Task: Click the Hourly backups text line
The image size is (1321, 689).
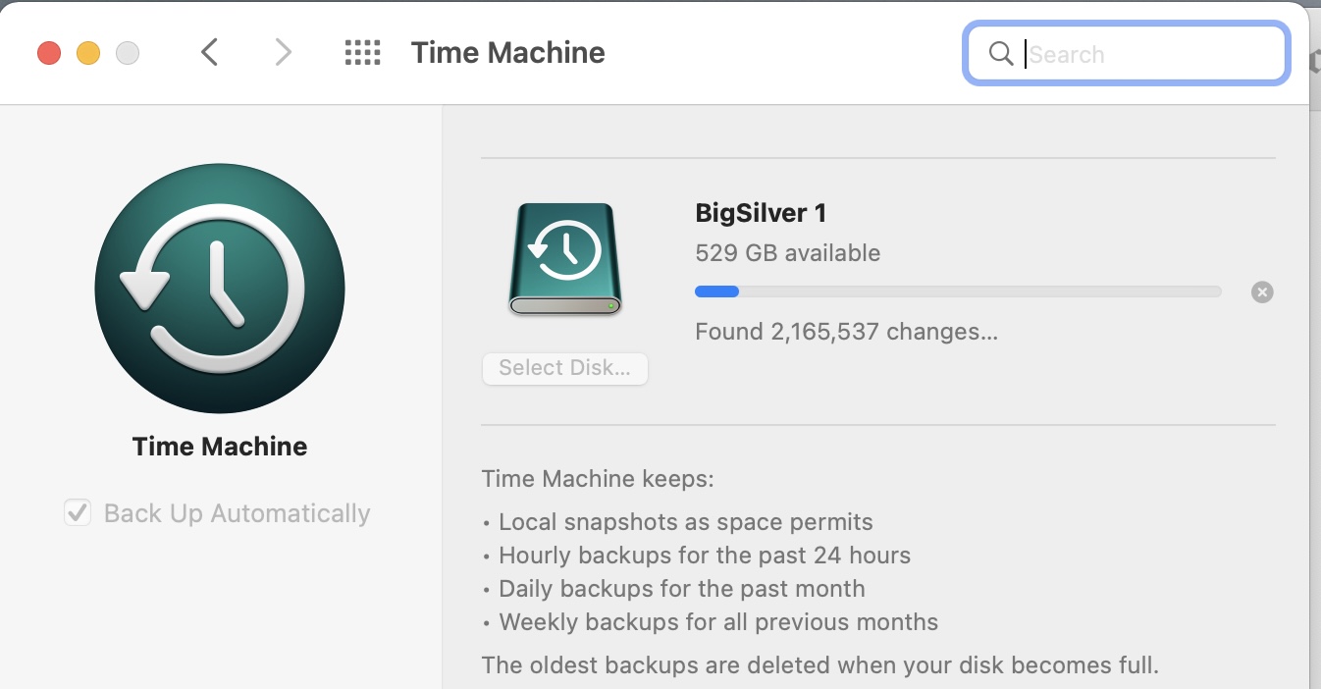Action: [x=705, y=556]
